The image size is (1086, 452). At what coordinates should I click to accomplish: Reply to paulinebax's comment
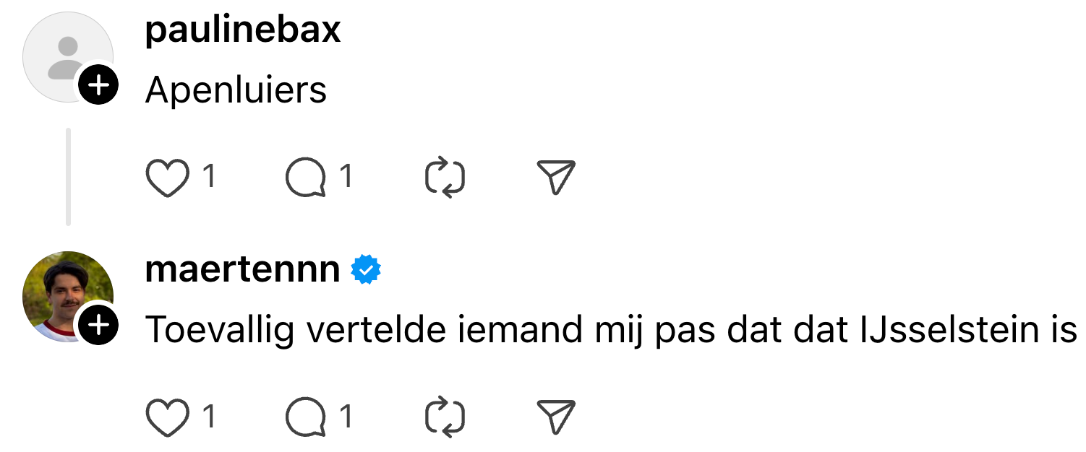(305, 178)
